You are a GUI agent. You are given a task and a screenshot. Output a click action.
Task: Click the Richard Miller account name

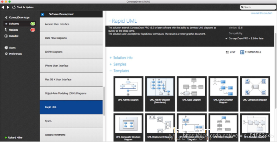click(x=15, y=138)
